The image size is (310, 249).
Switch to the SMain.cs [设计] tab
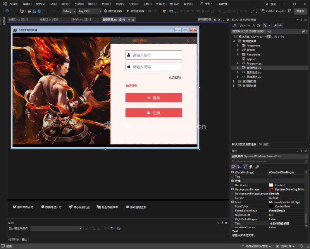tap(81, 19)
